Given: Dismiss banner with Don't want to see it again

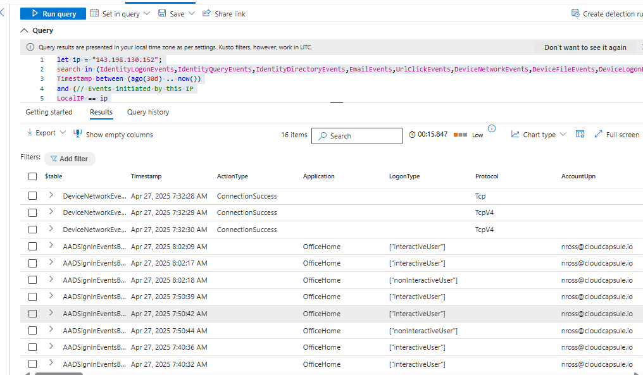Looking at the screenshot, I should click(x=585, y=47).
